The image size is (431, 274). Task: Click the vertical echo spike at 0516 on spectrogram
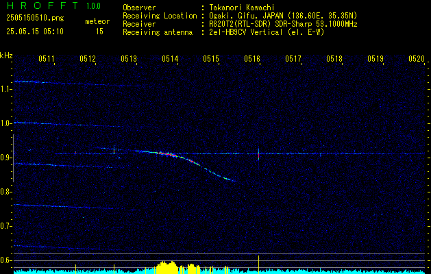258,154
